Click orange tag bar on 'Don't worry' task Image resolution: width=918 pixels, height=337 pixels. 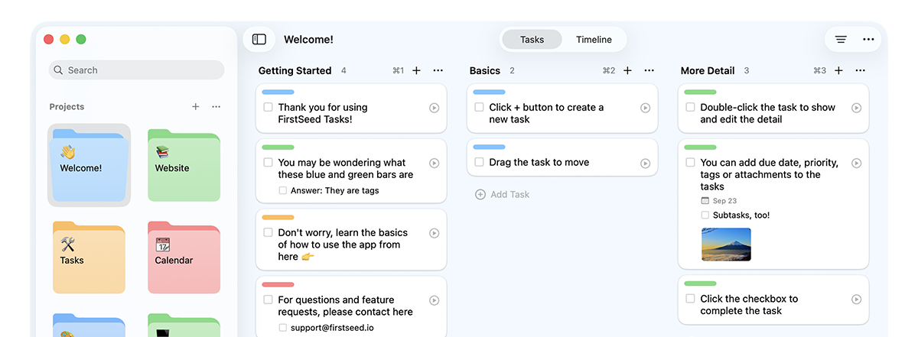pos(278,218)
